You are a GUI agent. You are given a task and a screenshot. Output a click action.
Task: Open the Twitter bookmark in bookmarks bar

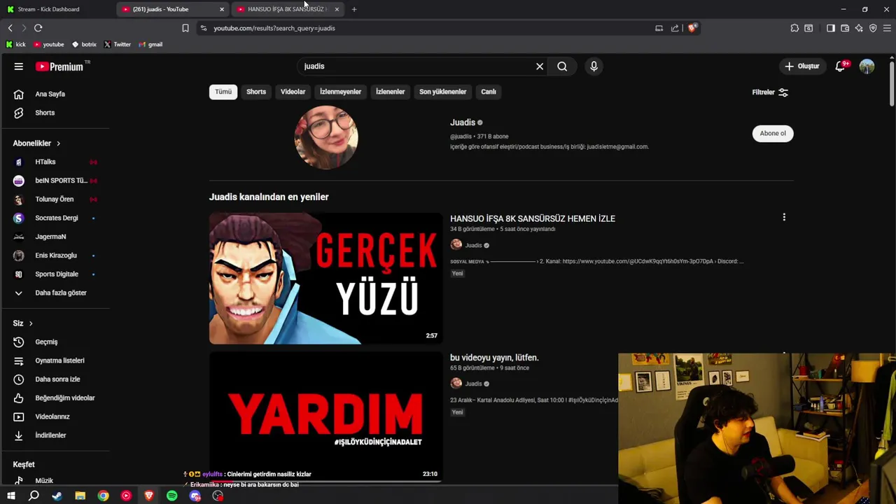pos(117,44)
